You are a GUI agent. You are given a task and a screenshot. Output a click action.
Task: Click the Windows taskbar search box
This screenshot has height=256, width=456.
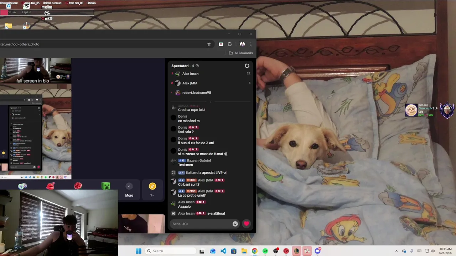pos(171,251)
